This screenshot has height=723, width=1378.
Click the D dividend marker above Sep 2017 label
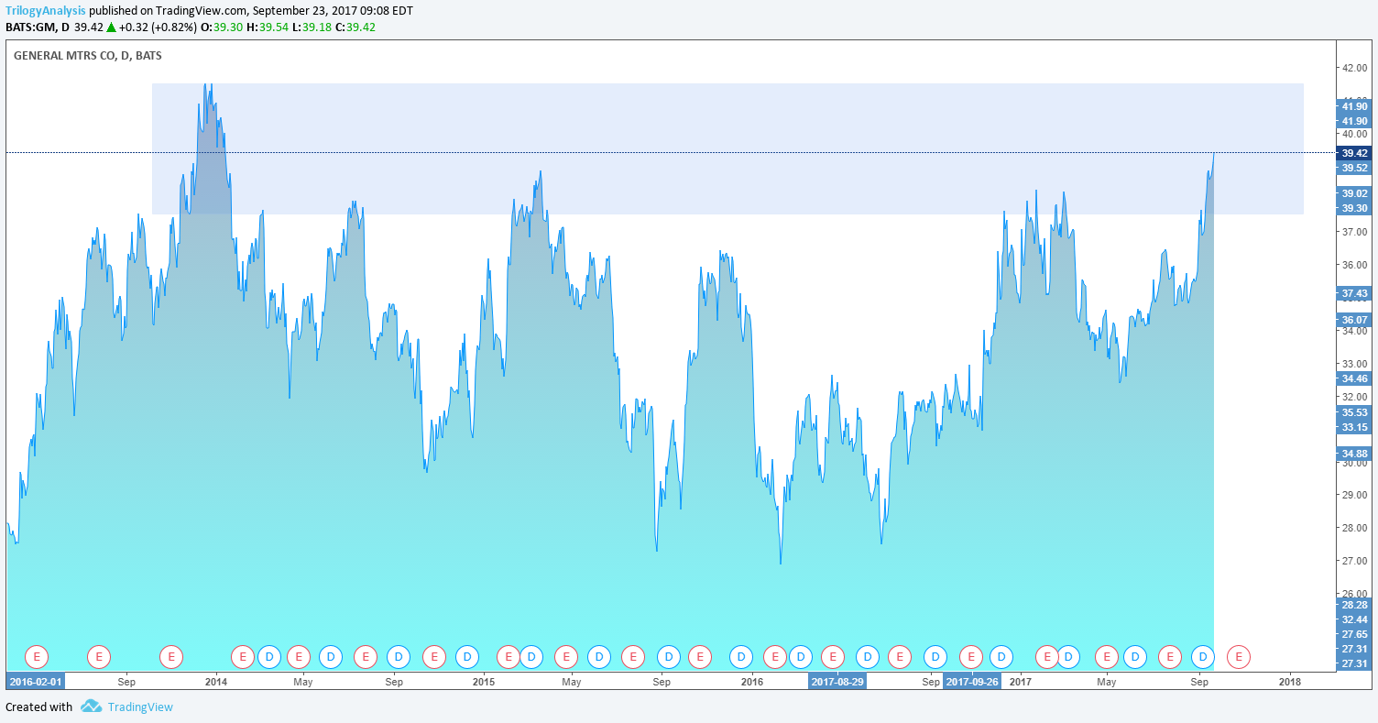coord(1203,656)
